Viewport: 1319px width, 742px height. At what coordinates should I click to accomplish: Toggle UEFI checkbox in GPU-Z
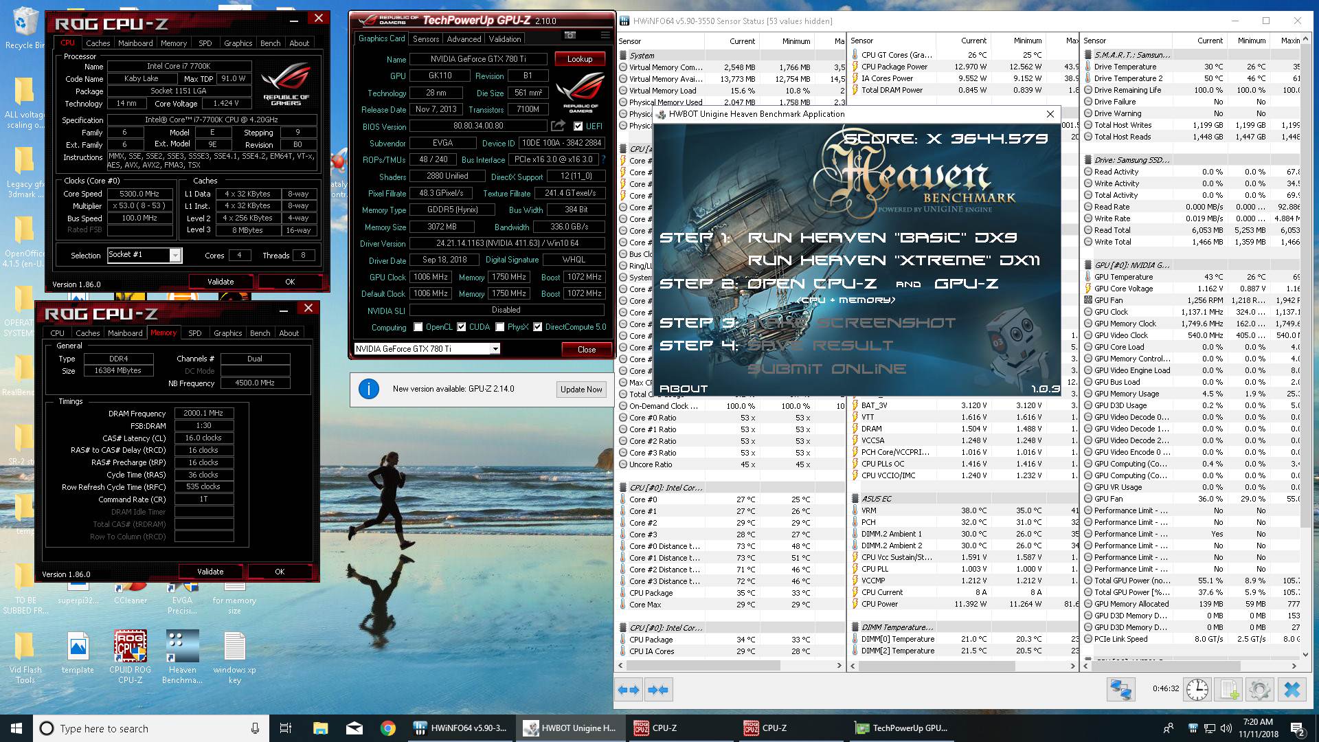click(x=578, y=126)
